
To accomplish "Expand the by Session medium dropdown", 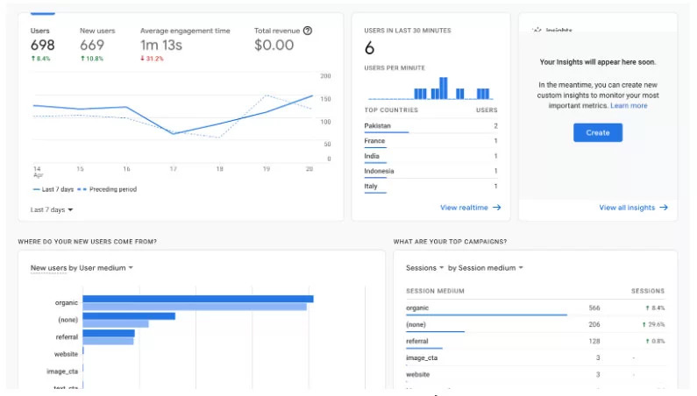I will click(485, 268).
